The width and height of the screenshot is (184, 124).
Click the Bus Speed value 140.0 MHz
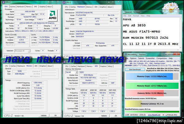(x=21, y=42)
